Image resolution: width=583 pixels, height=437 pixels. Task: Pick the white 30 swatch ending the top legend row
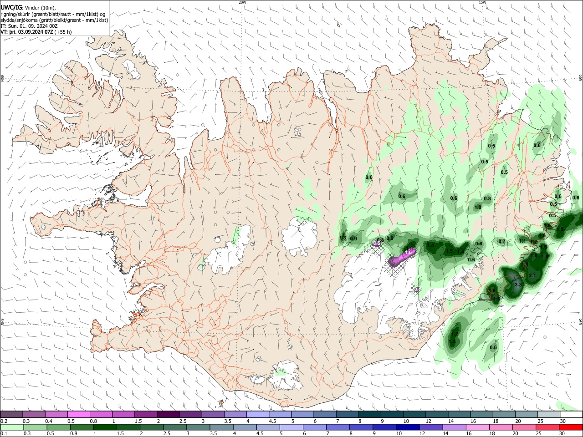571,415
